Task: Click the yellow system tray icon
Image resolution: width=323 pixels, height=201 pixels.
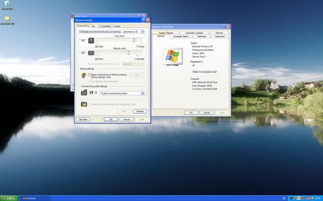Action: pyautogui.click(x=298, y=198)
